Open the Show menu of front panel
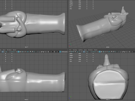The width and height of the screenshot is (135, 101). point(4,50)
